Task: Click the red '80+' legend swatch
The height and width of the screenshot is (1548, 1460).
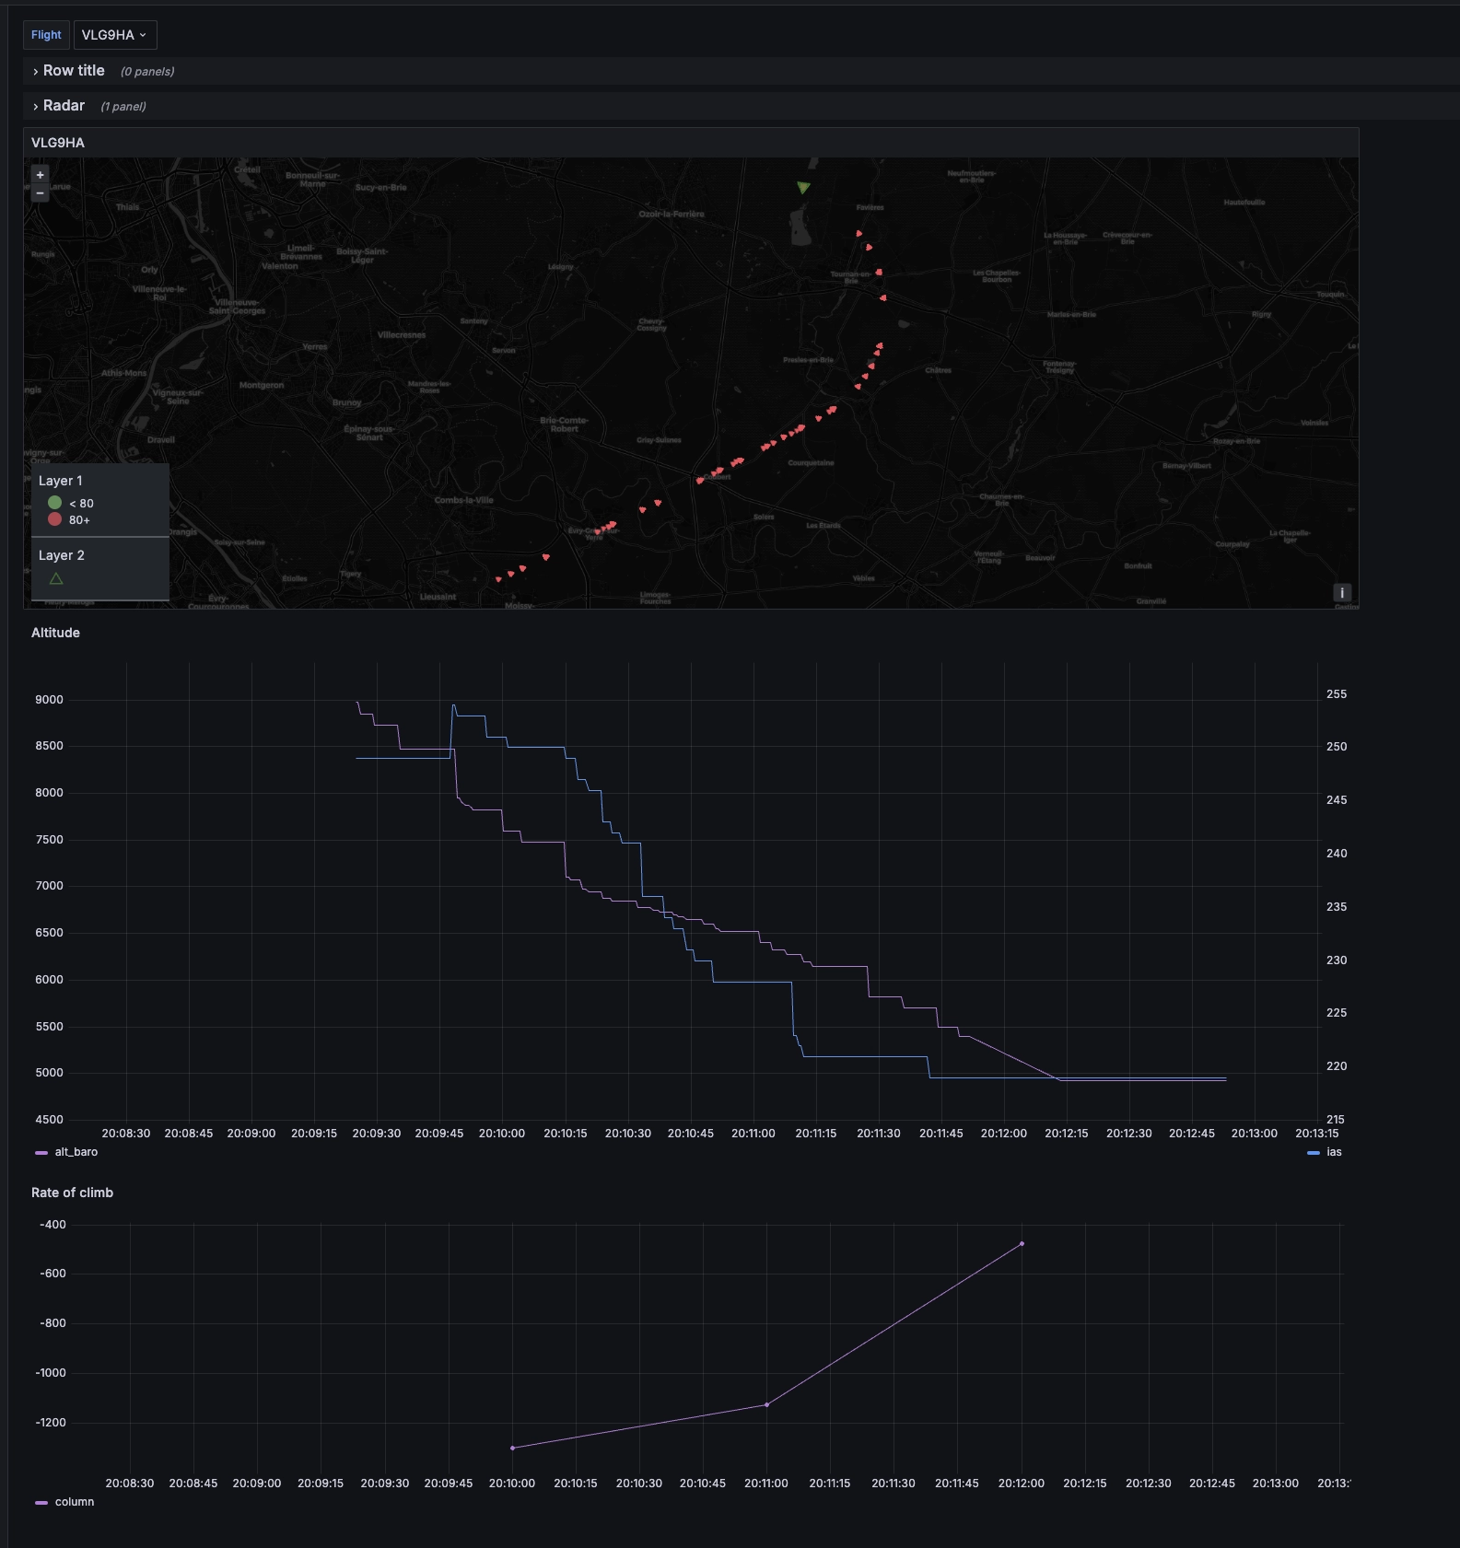Action: pyautogui.click(x=54, y=519)
